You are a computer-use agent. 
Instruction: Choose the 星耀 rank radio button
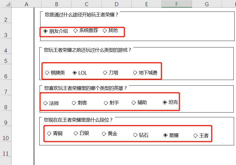click(165, 135)
